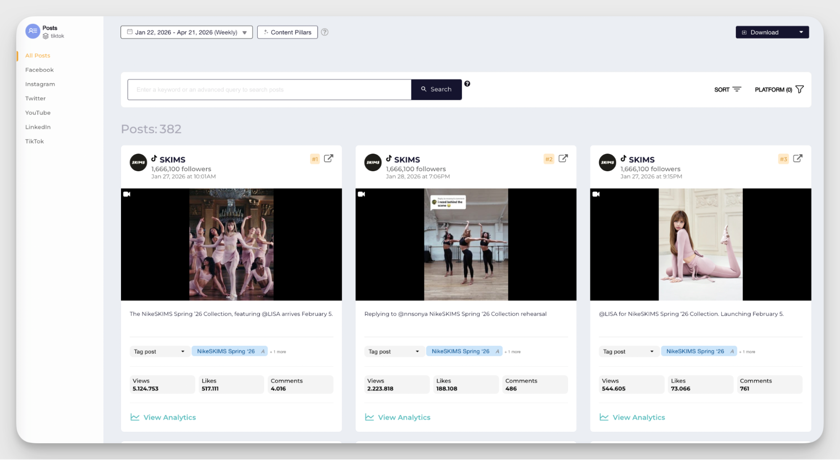Click the Views 2.223.818 stat box
Image resolution: width=840 pixels, height=460 pixels.
pos(397,384)
